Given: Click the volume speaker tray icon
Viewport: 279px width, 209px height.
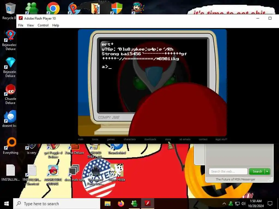Looking at the screenshot, I should (244, 204).
